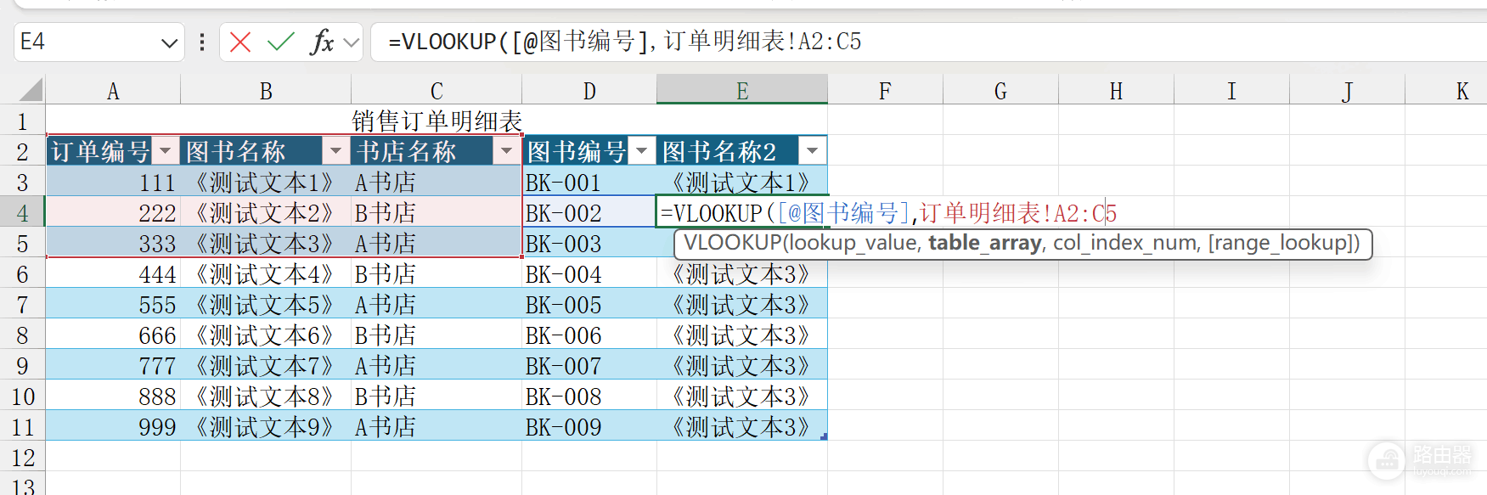
Task: Click VLOOKUP function name in tooltip
Action: point(732,244)
